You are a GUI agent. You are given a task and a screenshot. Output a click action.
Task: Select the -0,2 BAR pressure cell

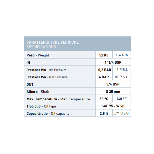coord(104,70)
